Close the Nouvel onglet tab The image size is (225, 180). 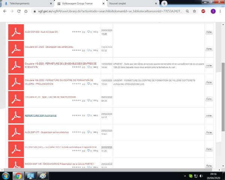(156, 4)
